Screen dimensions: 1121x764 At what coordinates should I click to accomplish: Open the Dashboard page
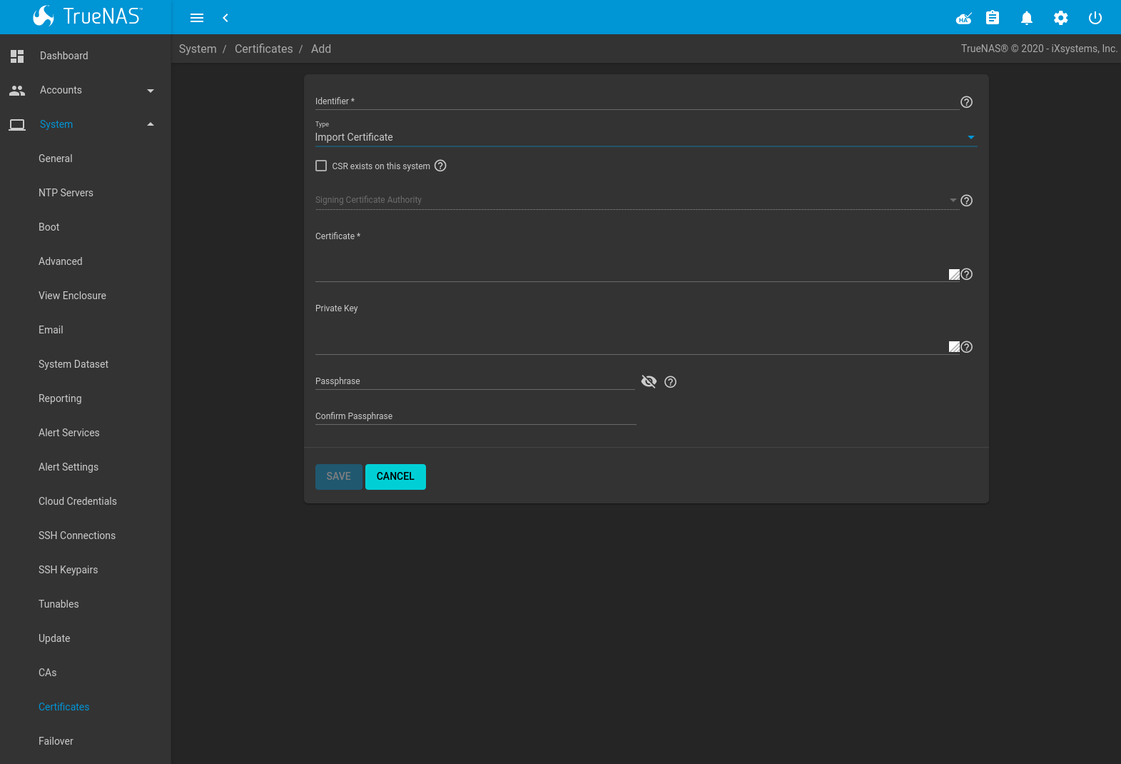click(x=64, y=56)
